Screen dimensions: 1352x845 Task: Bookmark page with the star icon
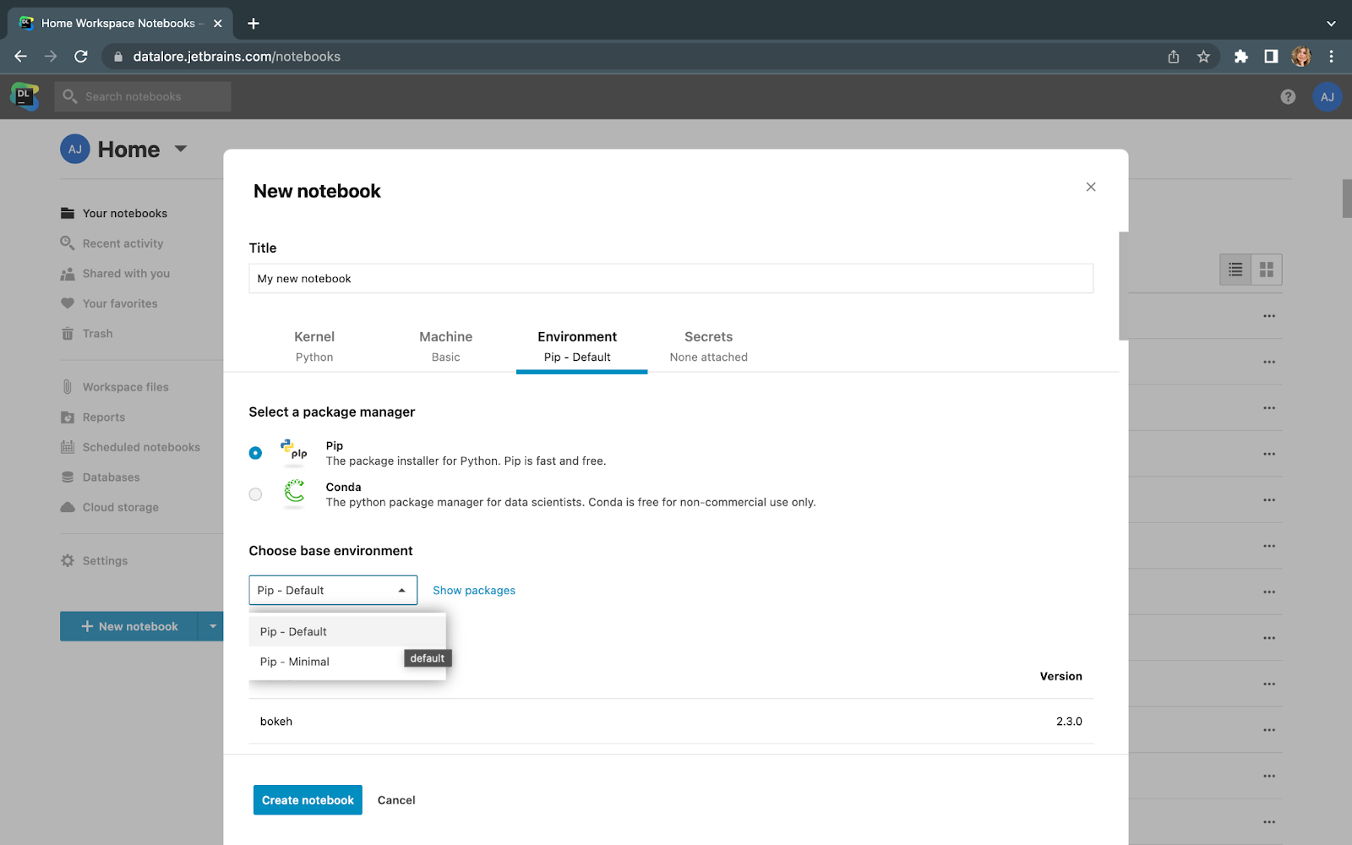(1203, 57)
